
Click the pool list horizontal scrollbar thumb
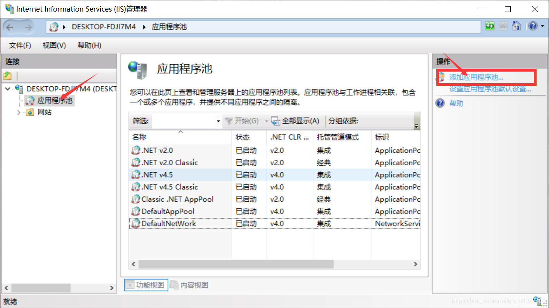236,264
